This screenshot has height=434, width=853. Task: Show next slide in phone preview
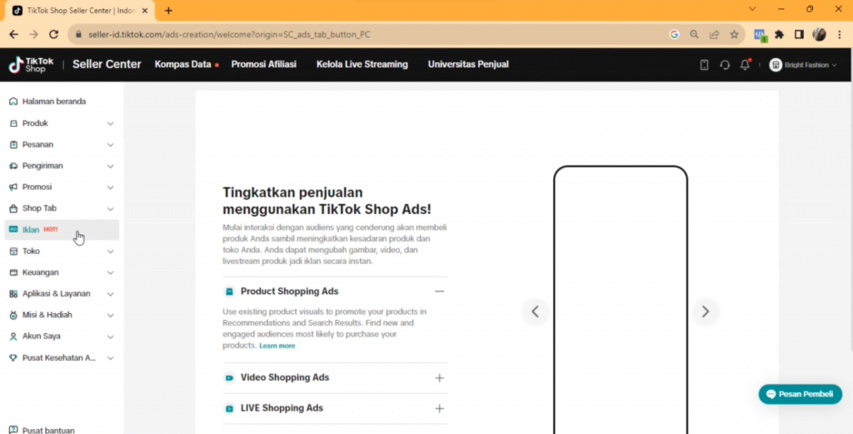click(706, 312)
